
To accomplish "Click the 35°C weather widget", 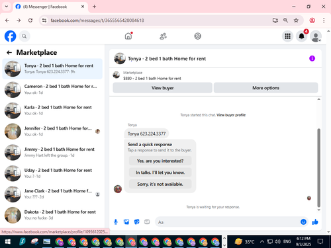I will 244,241.
